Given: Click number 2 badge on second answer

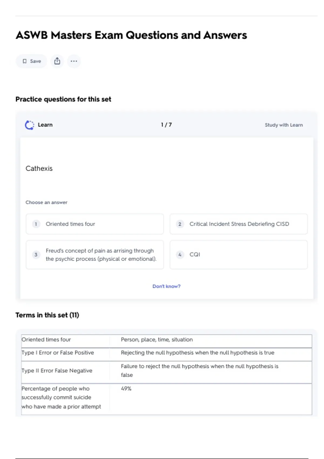Looking at the screenshot, I should pos(180,224).
